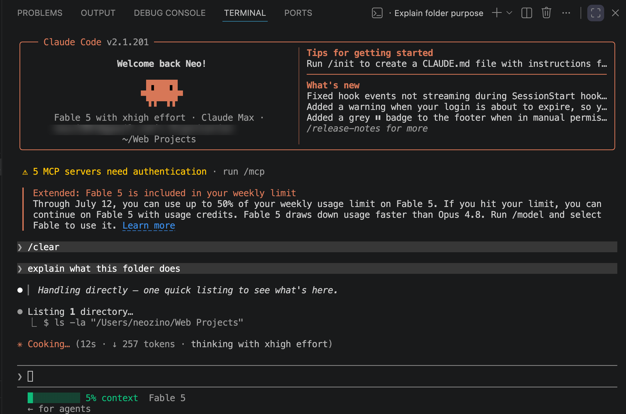This screenshot has width=626, height=414.
Task: Click the 'Handling directly' italic message
Action: click(x=187, y=290)
